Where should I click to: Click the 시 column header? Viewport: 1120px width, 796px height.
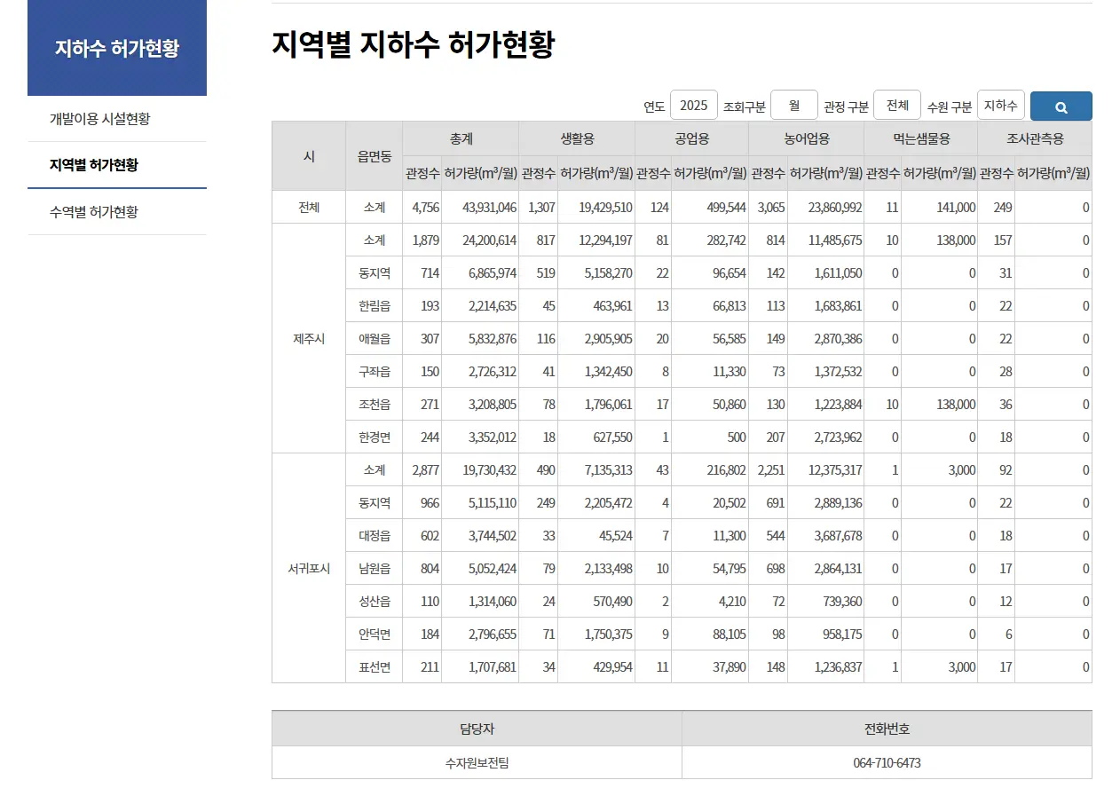(x=309, y=156)
